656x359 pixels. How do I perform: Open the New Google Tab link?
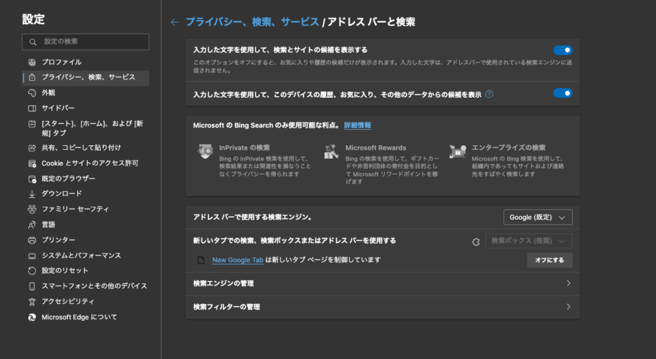click(x=238, y=260)
